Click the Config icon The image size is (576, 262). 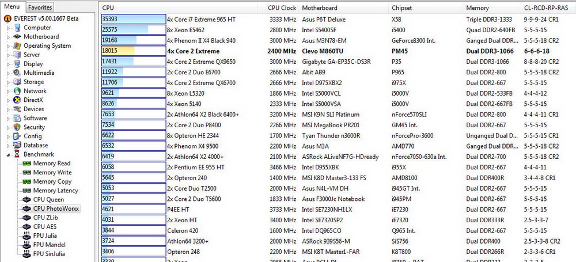click(x=17, y=136)
